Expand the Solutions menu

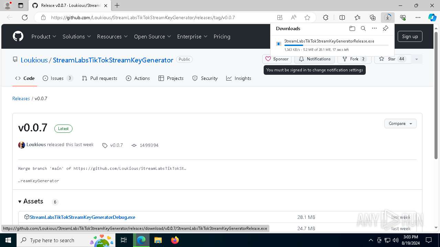pyautogui.click(x=77, y=36)
